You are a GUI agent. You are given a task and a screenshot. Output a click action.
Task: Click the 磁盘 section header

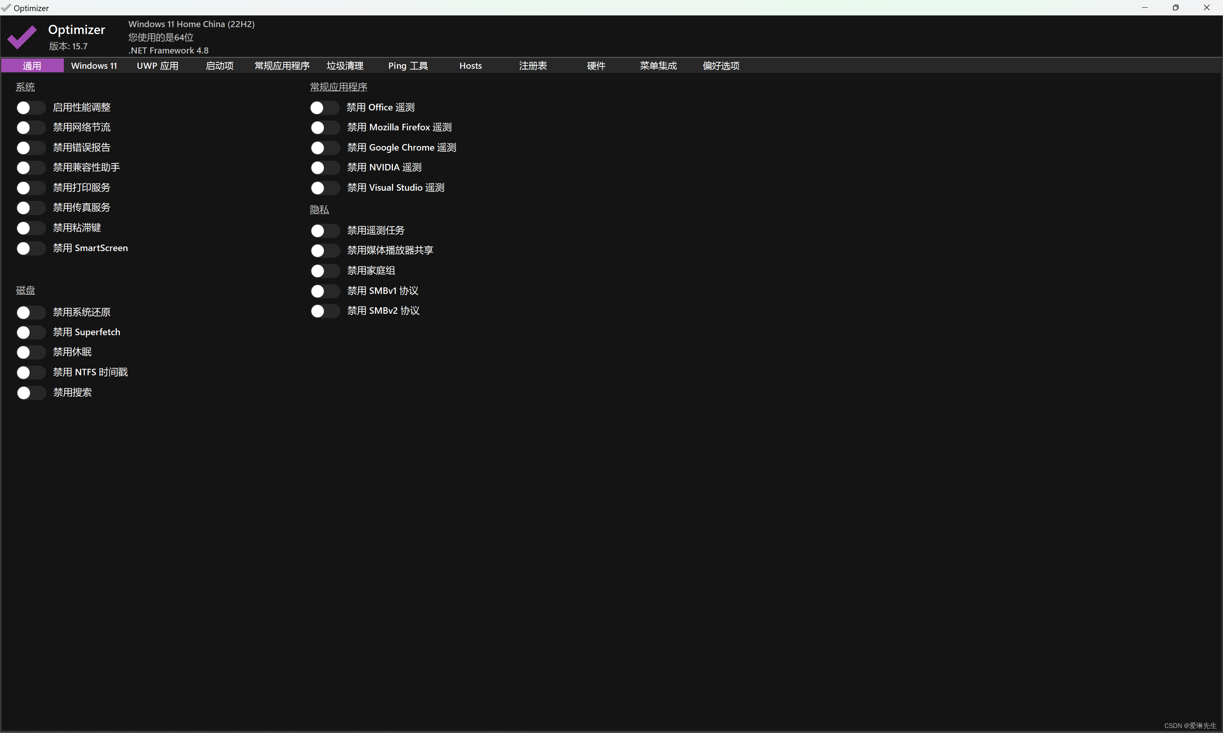point(25,290)
